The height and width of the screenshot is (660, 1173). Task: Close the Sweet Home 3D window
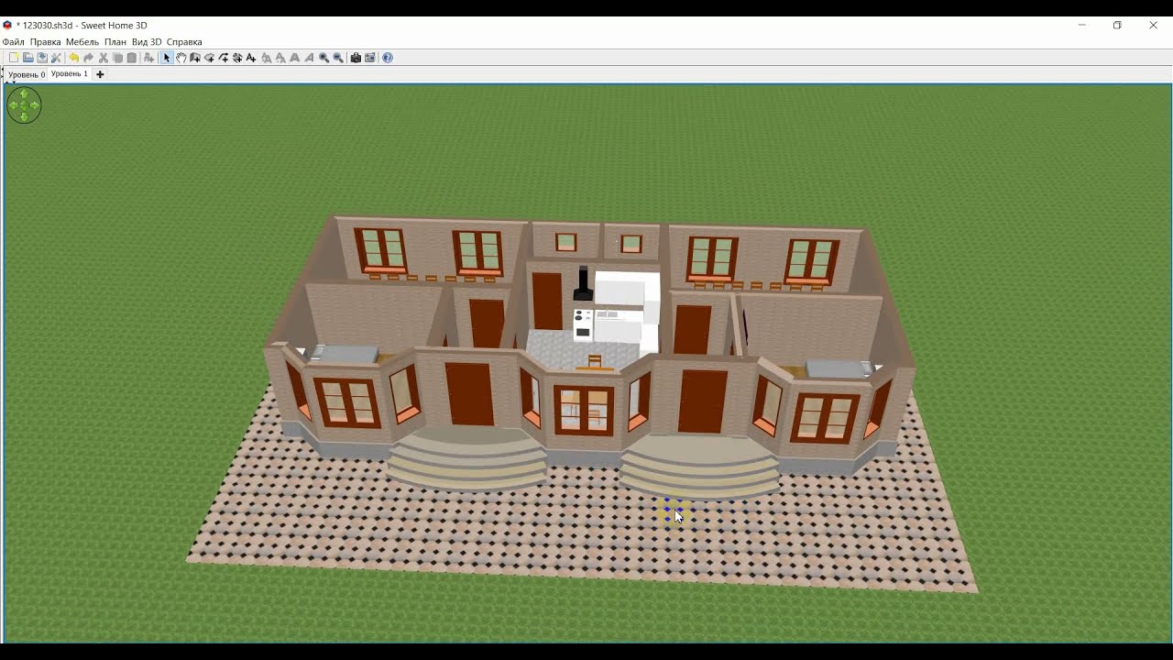pyautogui.click(x=1153, y=26)
